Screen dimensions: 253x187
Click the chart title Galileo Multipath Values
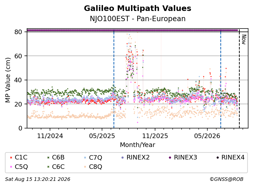tap(138, 8)
